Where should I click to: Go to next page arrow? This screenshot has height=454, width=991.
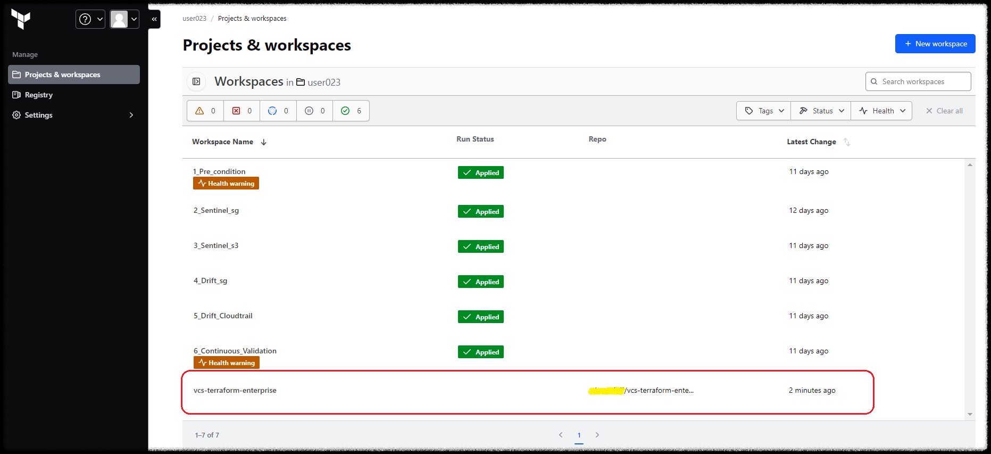[x=597, y=435]
